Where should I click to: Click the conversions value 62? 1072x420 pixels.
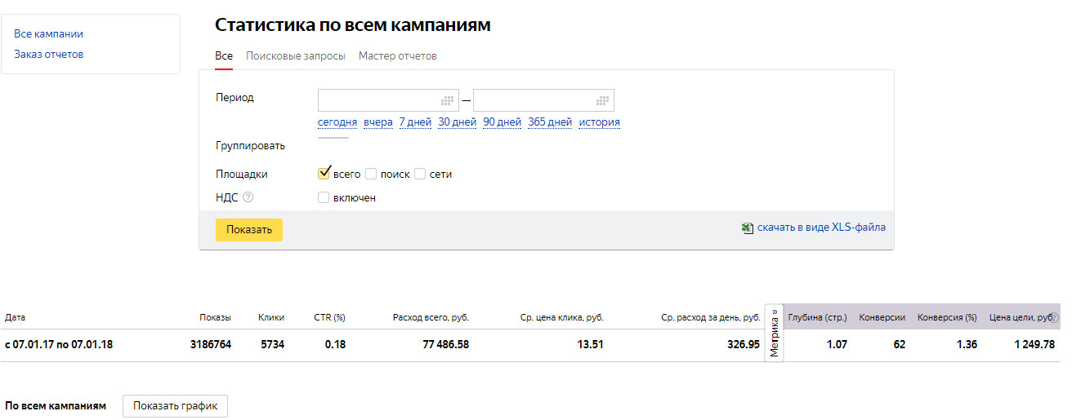(899, 345)
